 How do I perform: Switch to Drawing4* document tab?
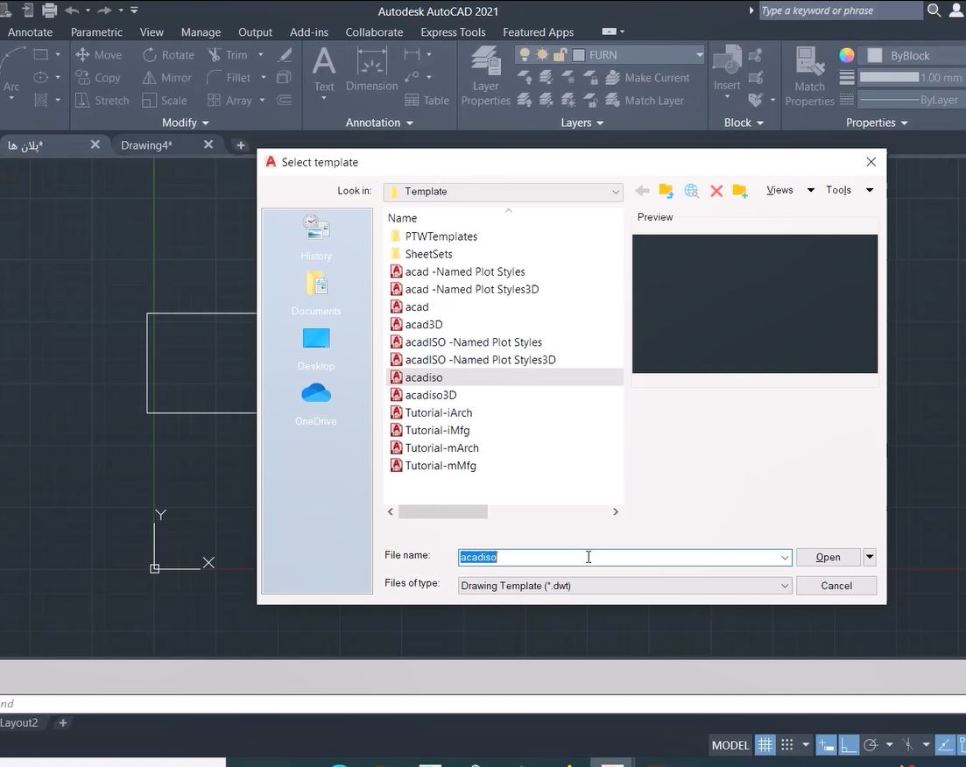click(146, 145)
